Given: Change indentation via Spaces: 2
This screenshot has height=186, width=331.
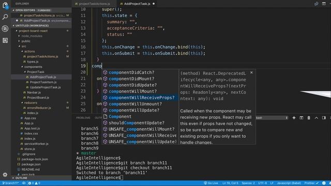Looking at the screenshot, I should click(x=248, y=183).
